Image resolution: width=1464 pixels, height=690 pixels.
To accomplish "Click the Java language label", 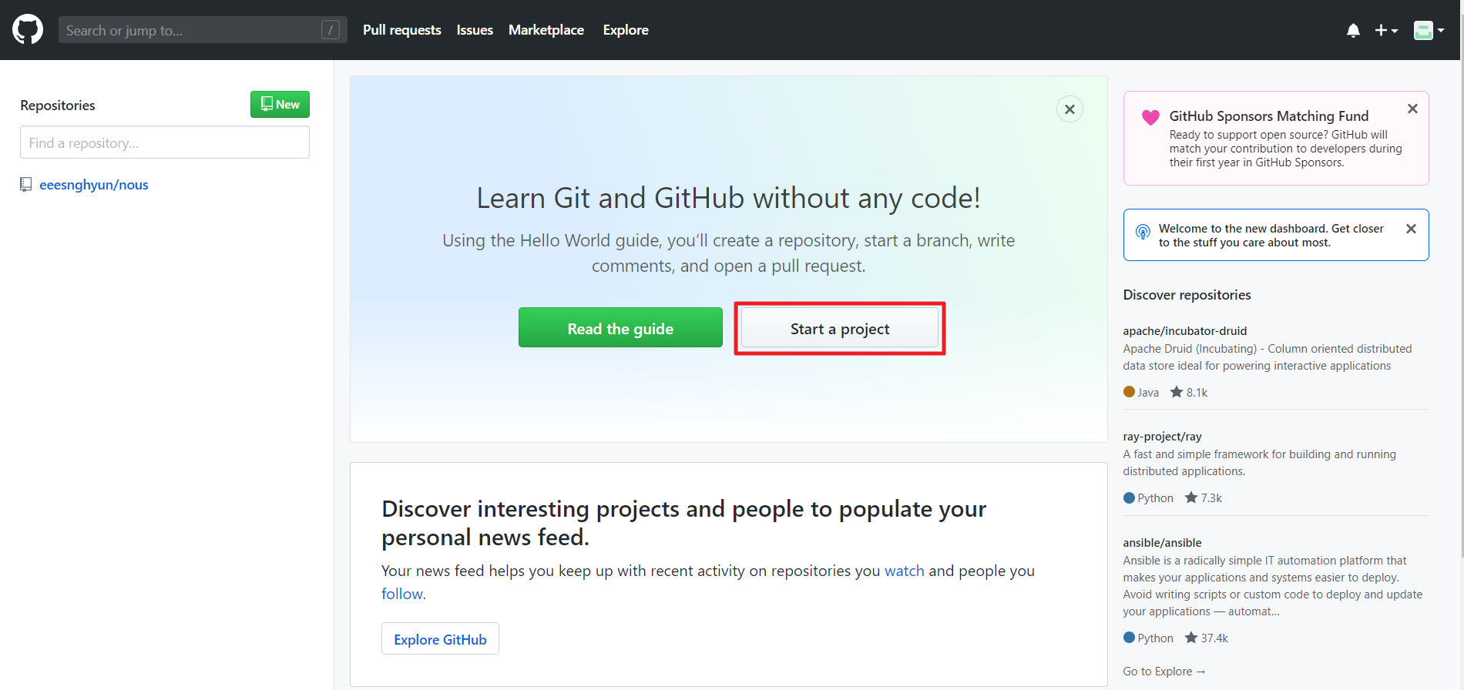I will [x=1141, y=393].
